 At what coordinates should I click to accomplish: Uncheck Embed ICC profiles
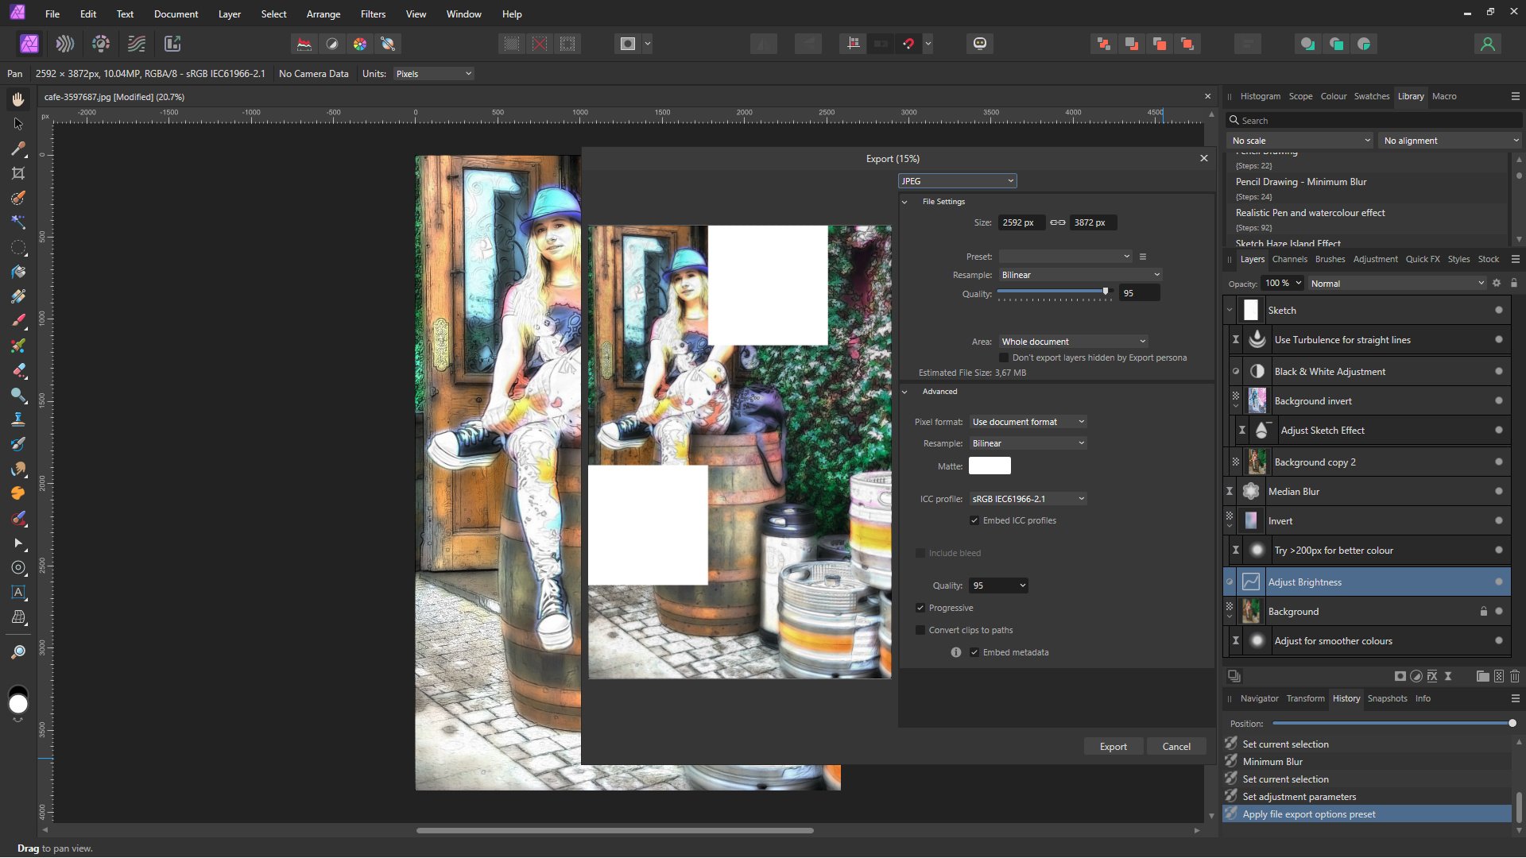(974, 520)
